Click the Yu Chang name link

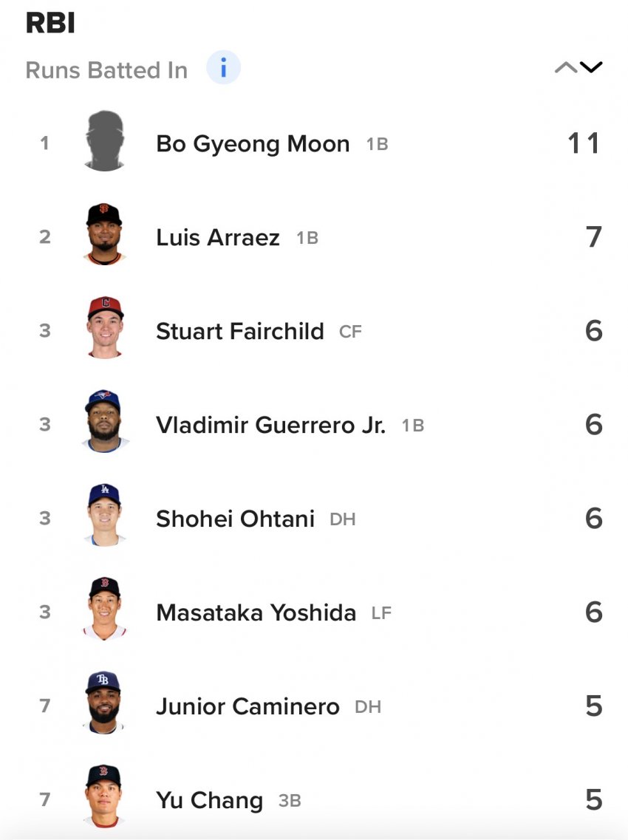tap(209, 800)
